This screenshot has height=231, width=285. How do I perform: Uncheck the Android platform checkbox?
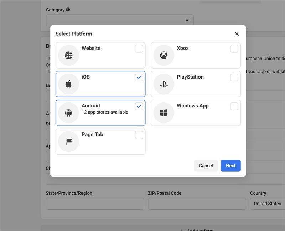click(x=139, y=106)
